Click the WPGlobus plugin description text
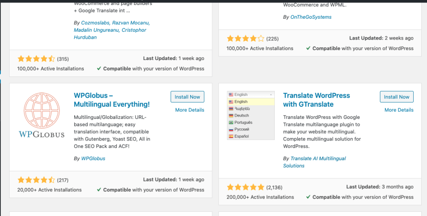This screenshot has width=427, height=216. click(x=112, y=132)
